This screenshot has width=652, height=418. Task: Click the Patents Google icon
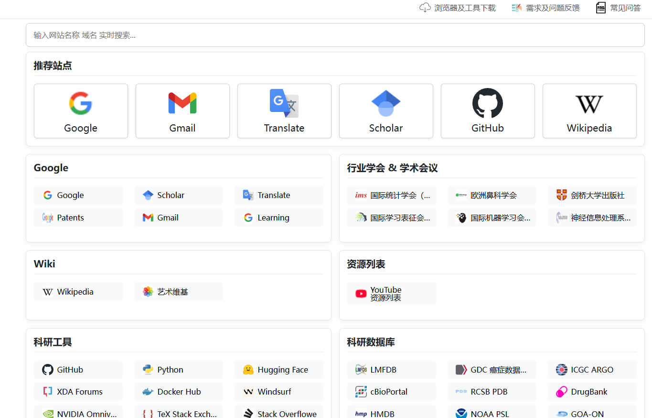48,218
